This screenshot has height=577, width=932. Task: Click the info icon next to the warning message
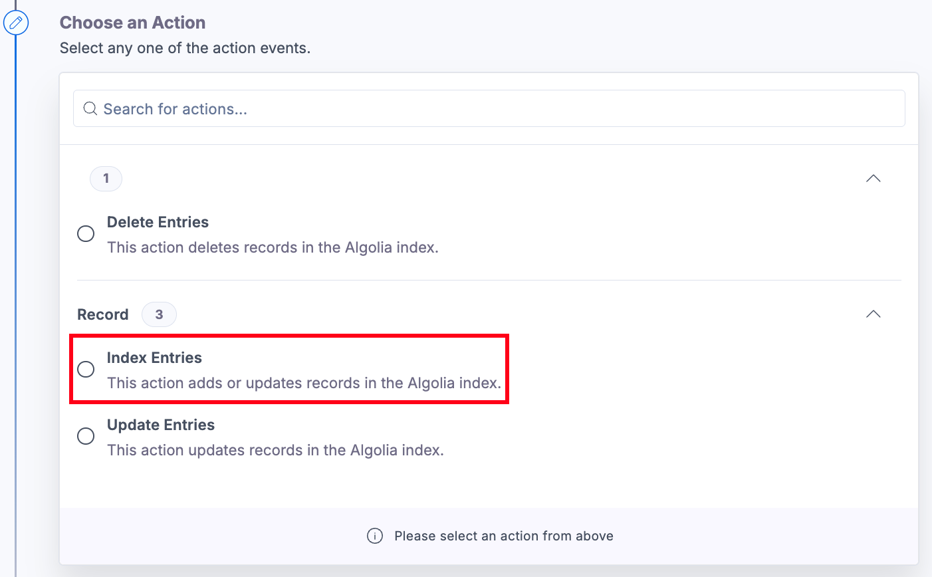click(x=374, y=536)
